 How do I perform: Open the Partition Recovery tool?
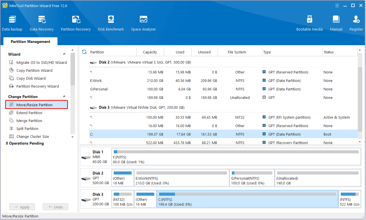coord(76,23)
